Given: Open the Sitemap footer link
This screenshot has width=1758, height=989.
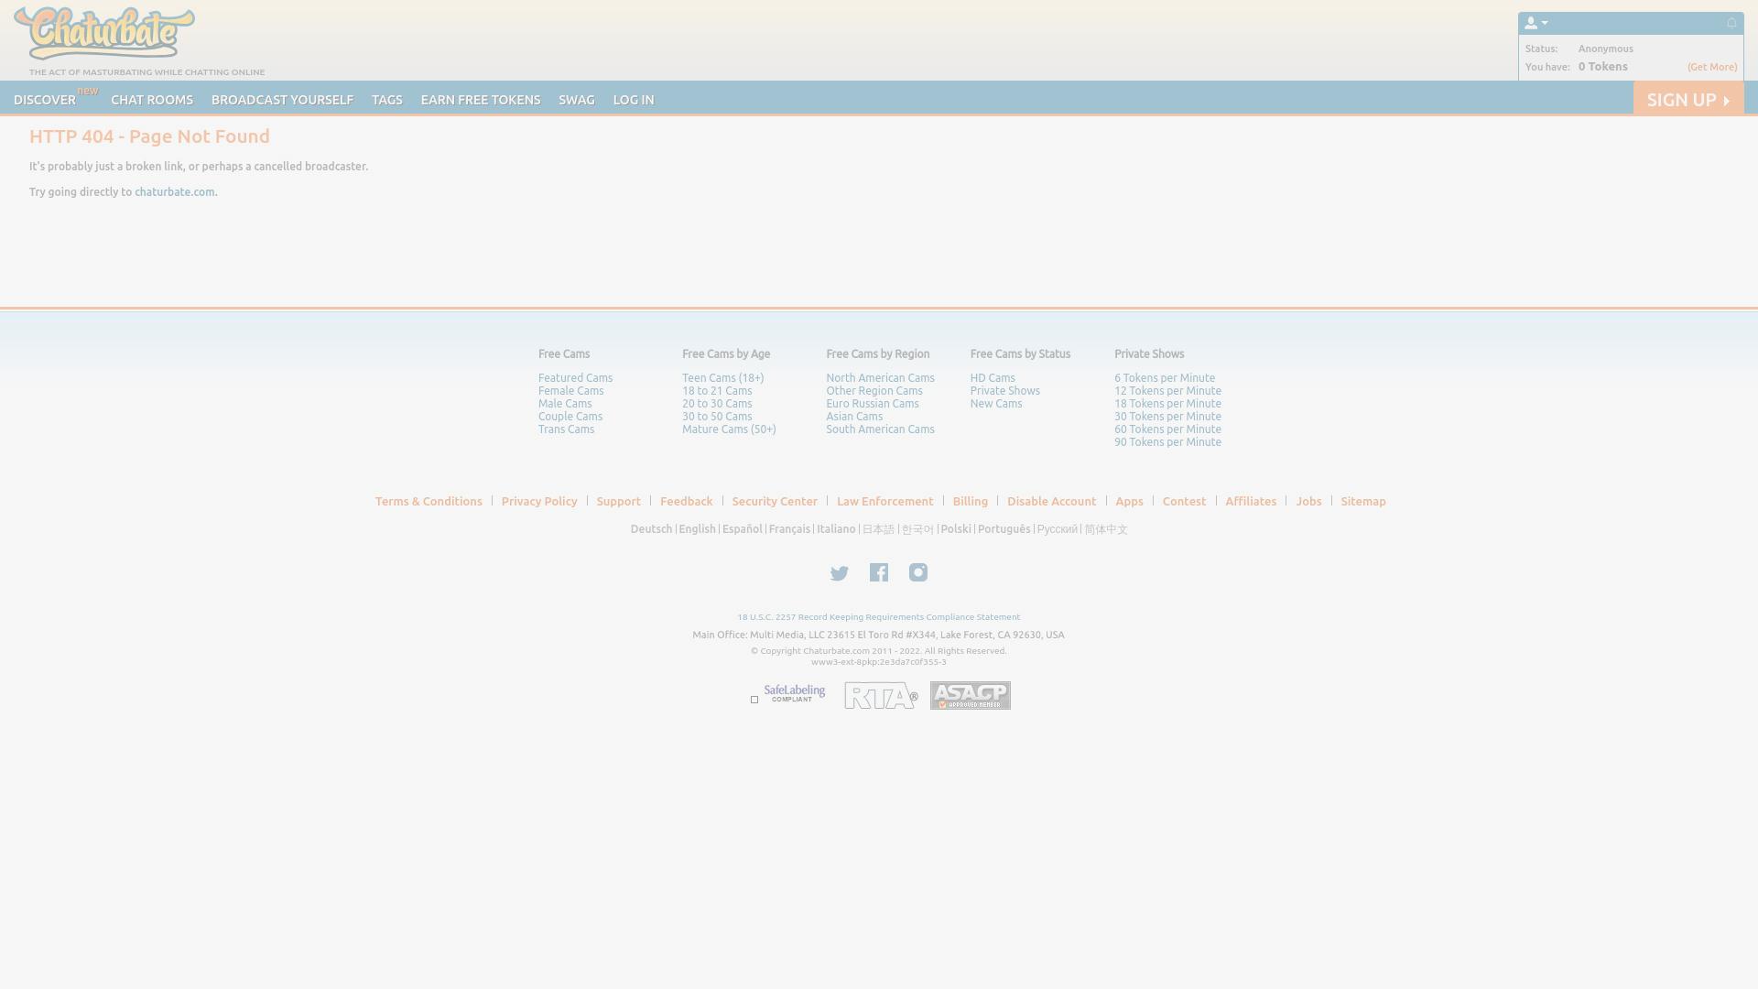Looking at the screenshot, I should [1363, 502].
